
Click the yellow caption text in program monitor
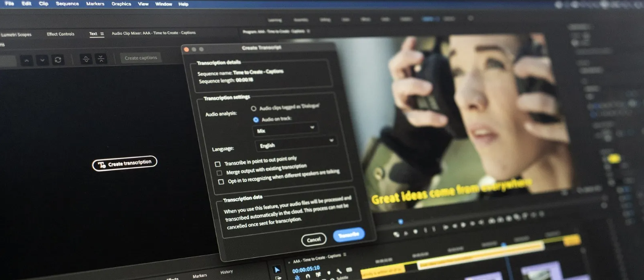451,191
